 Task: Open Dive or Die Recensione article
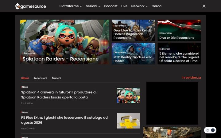pos(177,38)
